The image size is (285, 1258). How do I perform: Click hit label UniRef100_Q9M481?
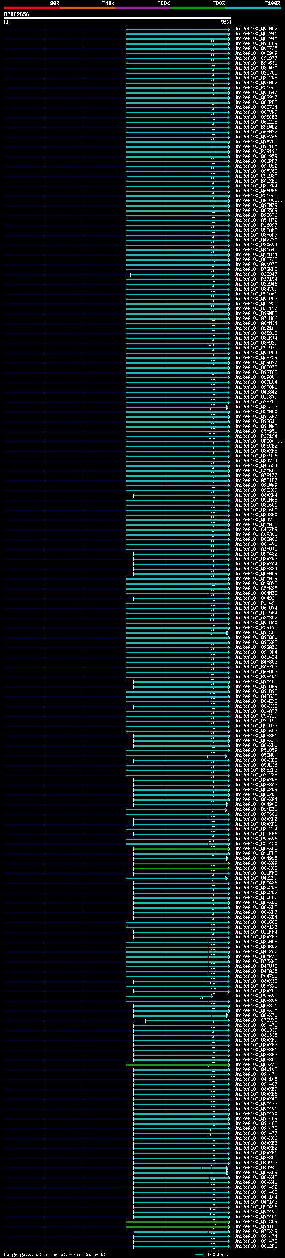[256, 1216]
